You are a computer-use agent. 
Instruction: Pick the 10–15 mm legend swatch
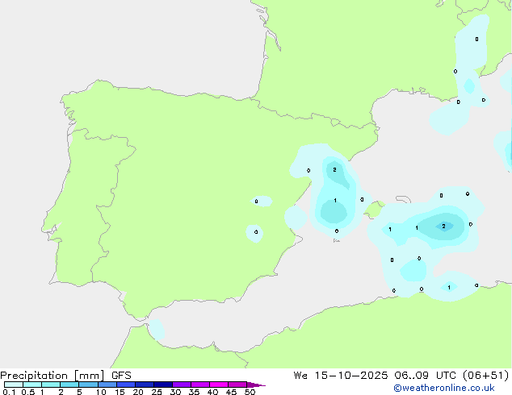pos(107,385)
